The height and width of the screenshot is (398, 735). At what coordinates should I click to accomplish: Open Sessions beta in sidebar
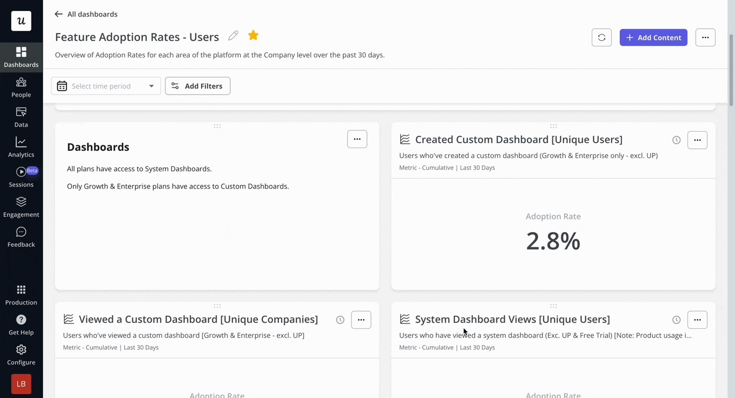tap(21, 177)
